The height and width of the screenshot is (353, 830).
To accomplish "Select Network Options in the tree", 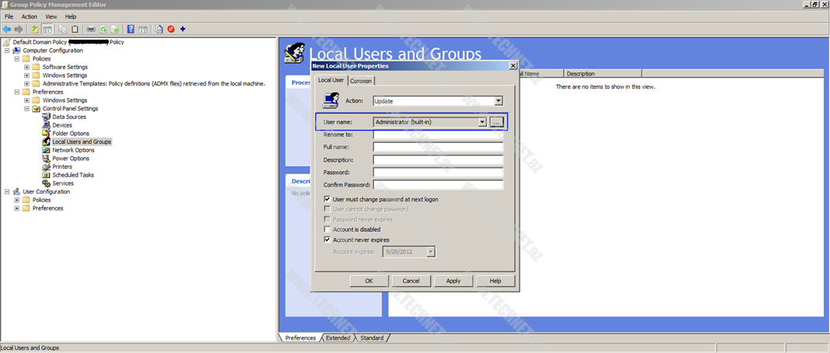I will 73,150.
